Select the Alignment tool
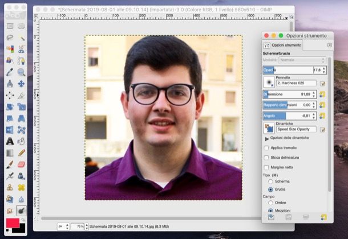The width and height of the screenshot is (348, 239). [x=10, y=96]
